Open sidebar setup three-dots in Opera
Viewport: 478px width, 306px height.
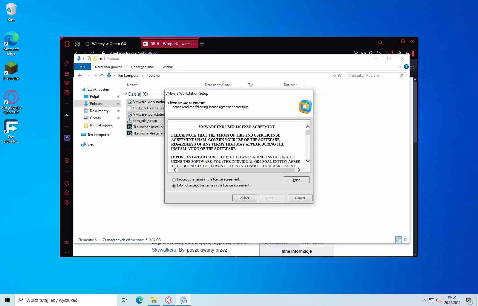tap(67, 252)
